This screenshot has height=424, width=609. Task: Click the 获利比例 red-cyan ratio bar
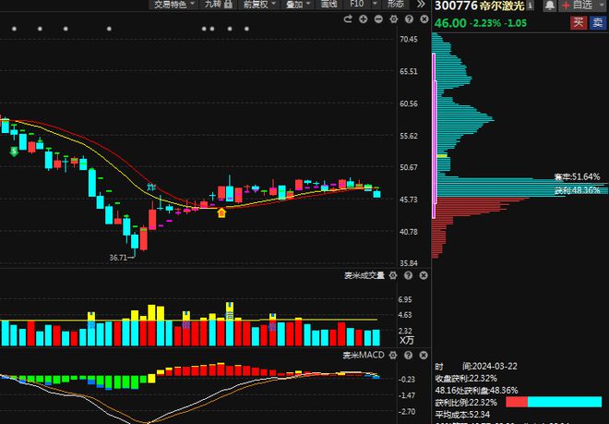tap(554, 402)
